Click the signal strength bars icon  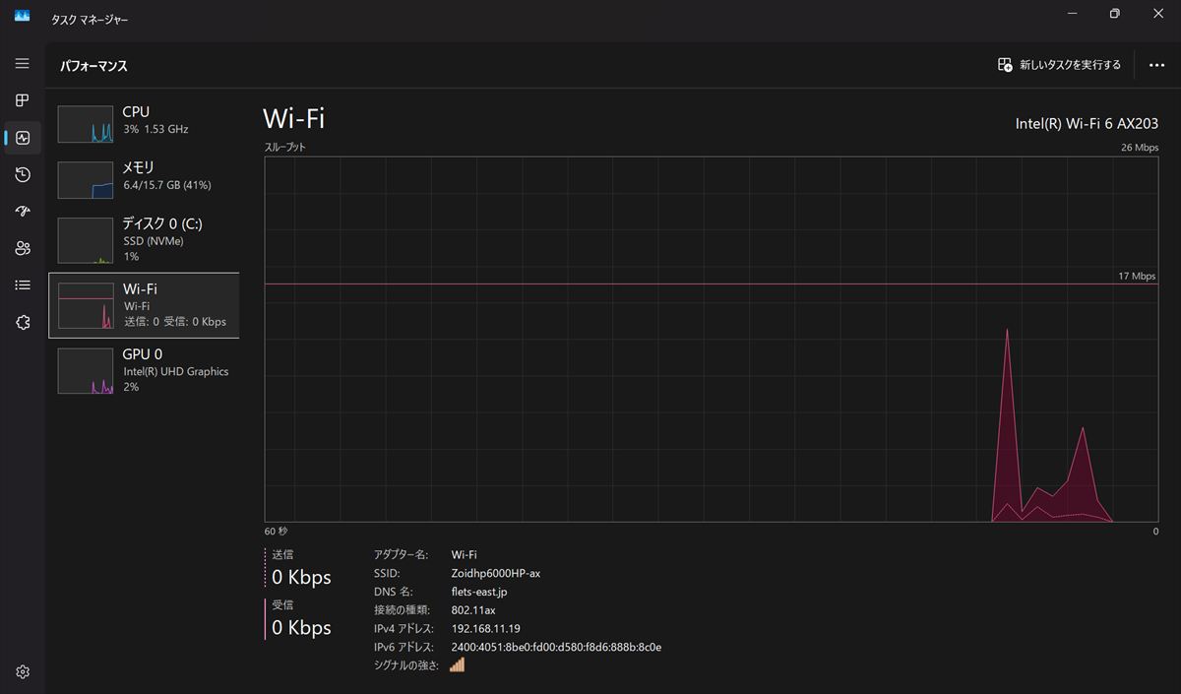click(x=457, y=665)
